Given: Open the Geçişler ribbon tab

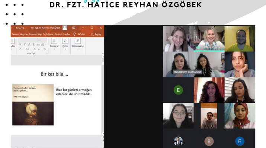Looking at the screenshot, I should pyautogui.click(x=24, y=34).
